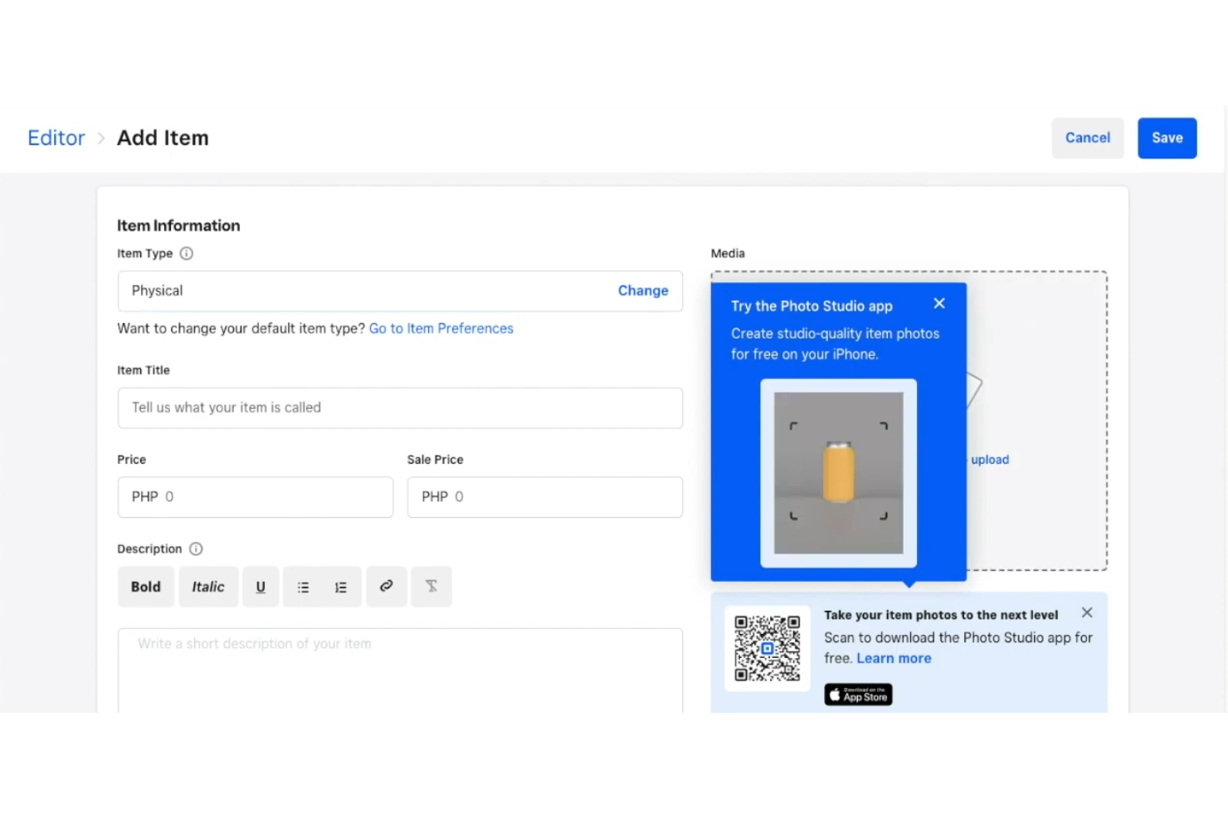Image resolution: width=1228 pixels, height=819 pixels.
Task: Dismiss the Photo Studio app popup
Action: (x=938, y=303)
